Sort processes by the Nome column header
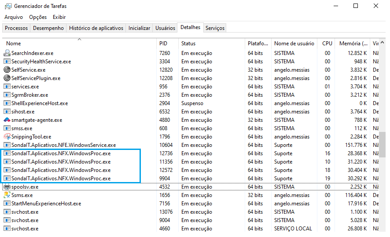The width and height of the screenshot is (390, 237). [14, 44]
